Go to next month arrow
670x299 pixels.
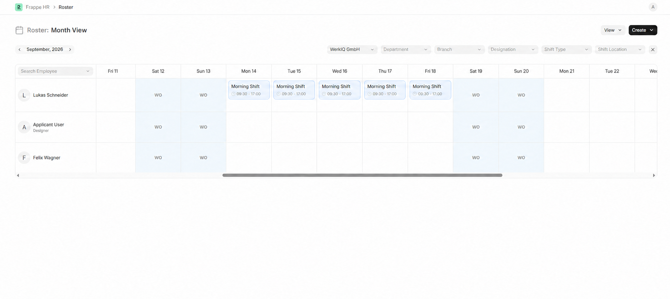(x=70, y=50)
